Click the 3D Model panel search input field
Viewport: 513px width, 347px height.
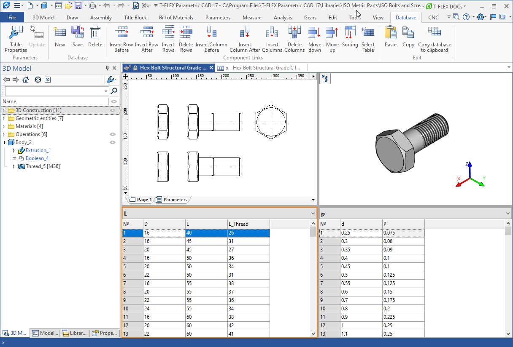pyautogui.click(x=57, y=91)
